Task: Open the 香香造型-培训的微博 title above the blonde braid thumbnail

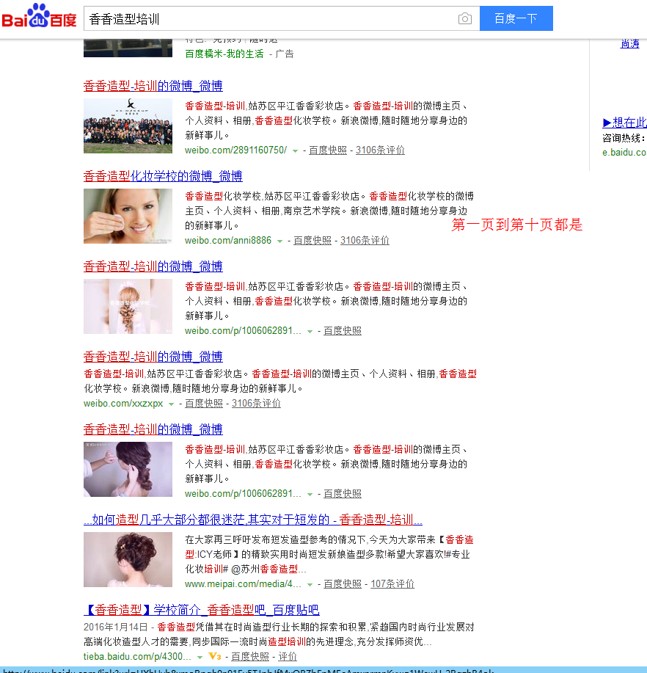Action: coord(153,266)
